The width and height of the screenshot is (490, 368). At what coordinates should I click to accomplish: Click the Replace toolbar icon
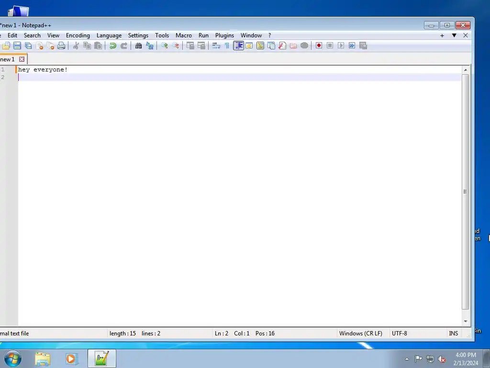(x=150, y=46)
